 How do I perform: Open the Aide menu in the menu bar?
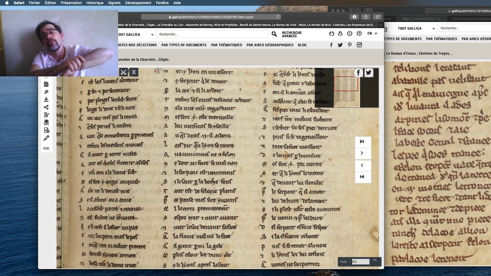pos(177,3)
